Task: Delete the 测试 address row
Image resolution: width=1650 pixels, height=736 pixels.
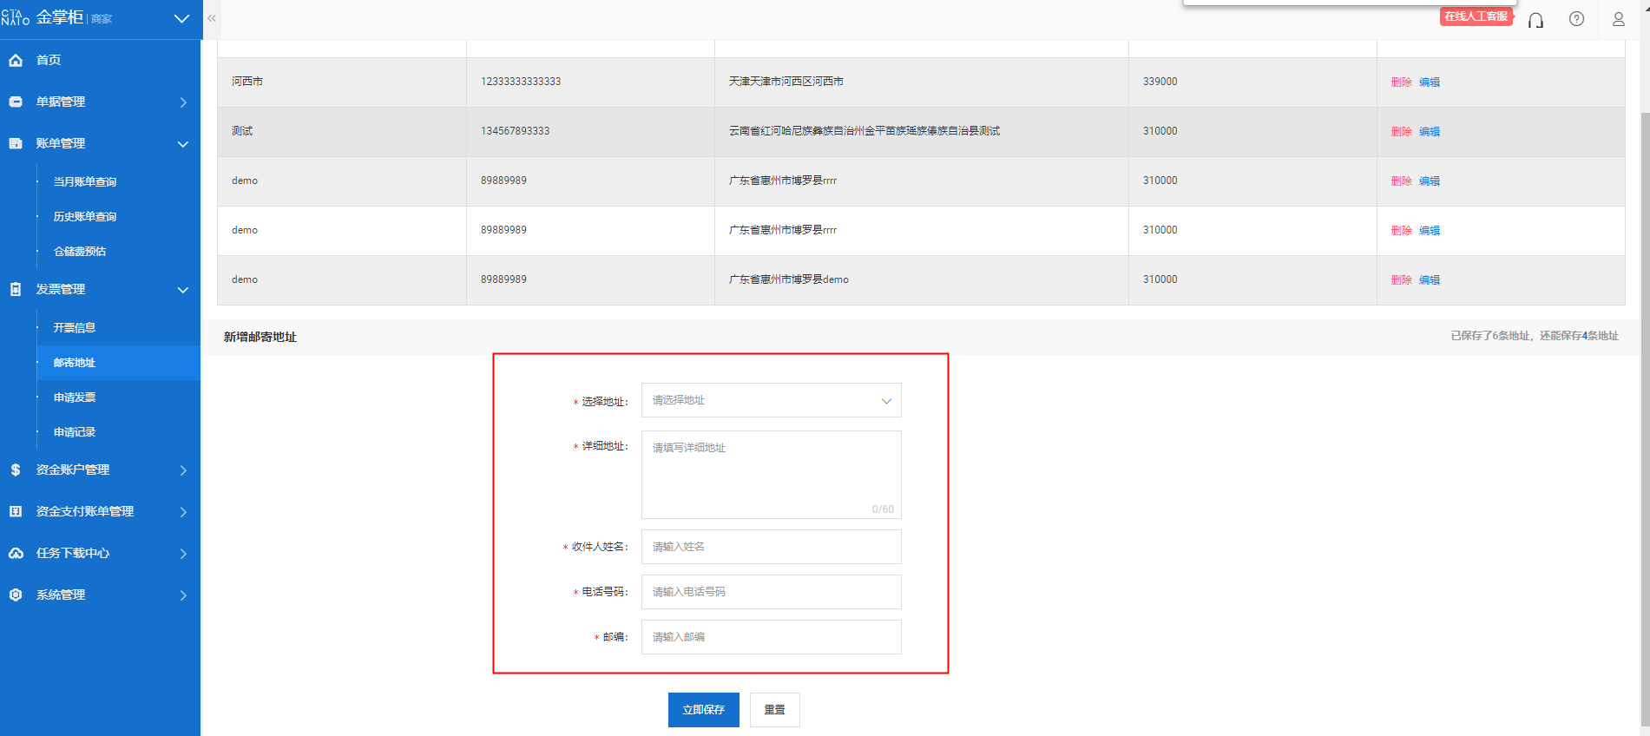Action: pos(1401,132)
